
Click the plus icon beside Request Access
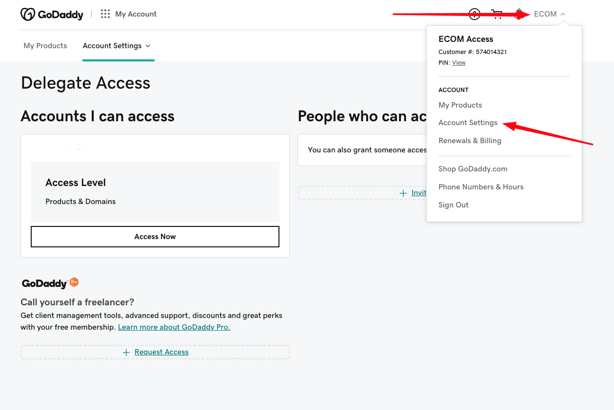click(x=126, y=353)
